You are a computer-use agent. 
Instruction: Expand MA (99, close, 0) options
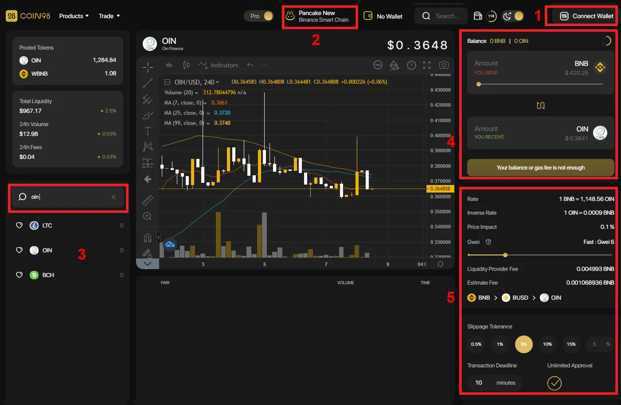208,123
